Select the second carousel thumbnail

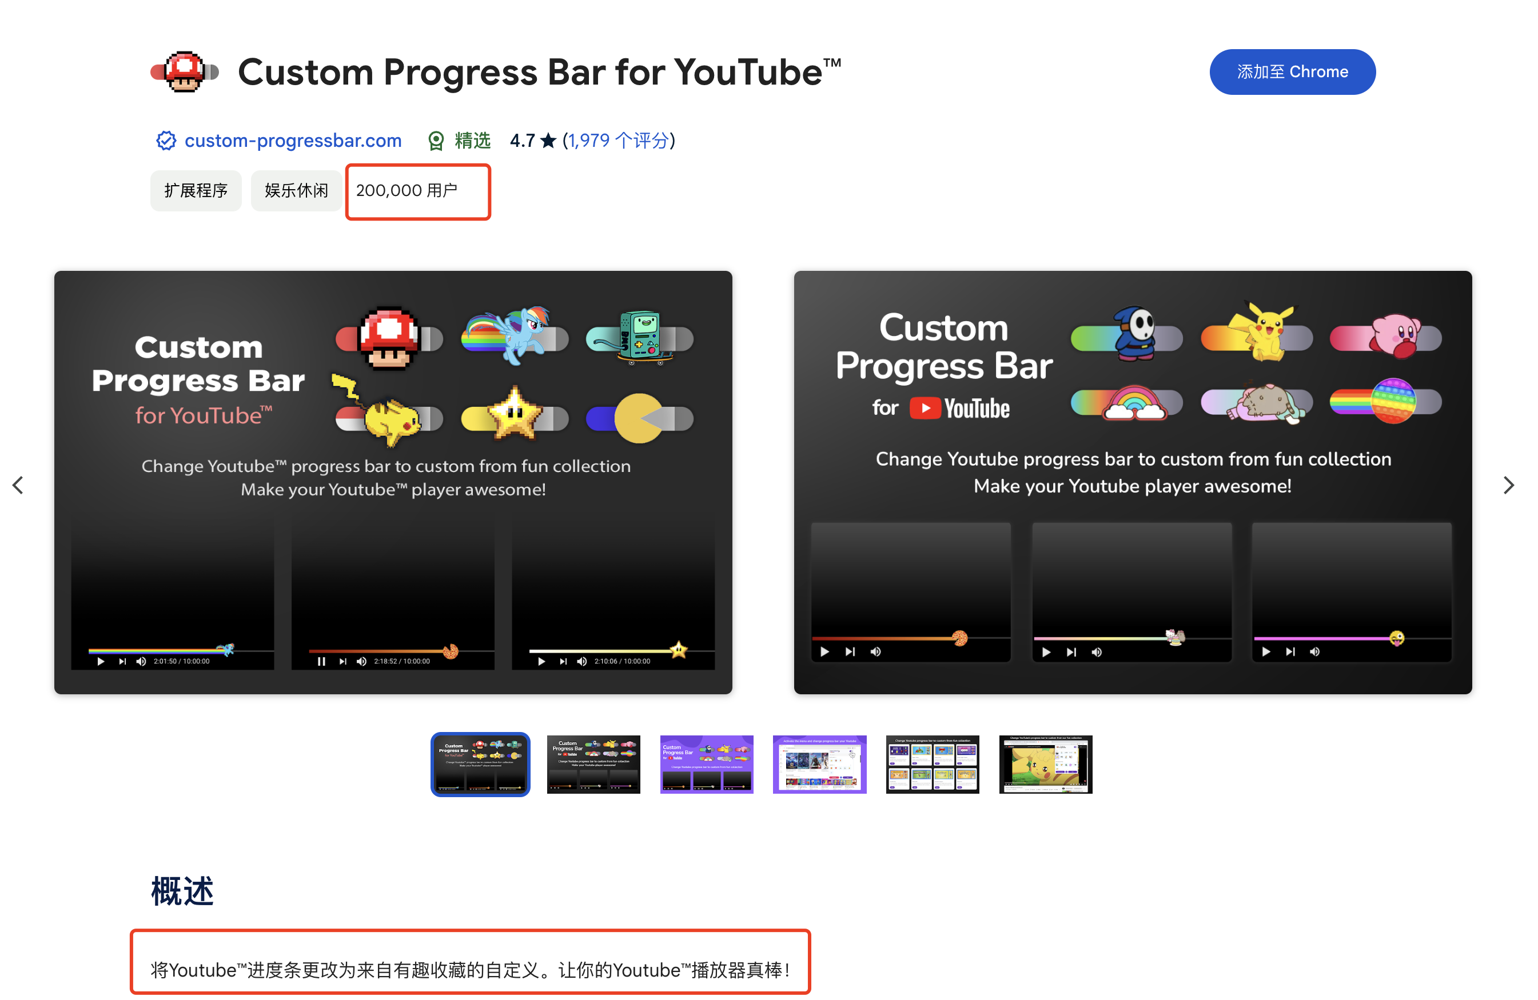(x=593, y=764)
